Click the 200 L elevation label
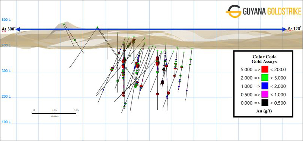The width and height of the screenshot is (303, 141). point(6,96)
